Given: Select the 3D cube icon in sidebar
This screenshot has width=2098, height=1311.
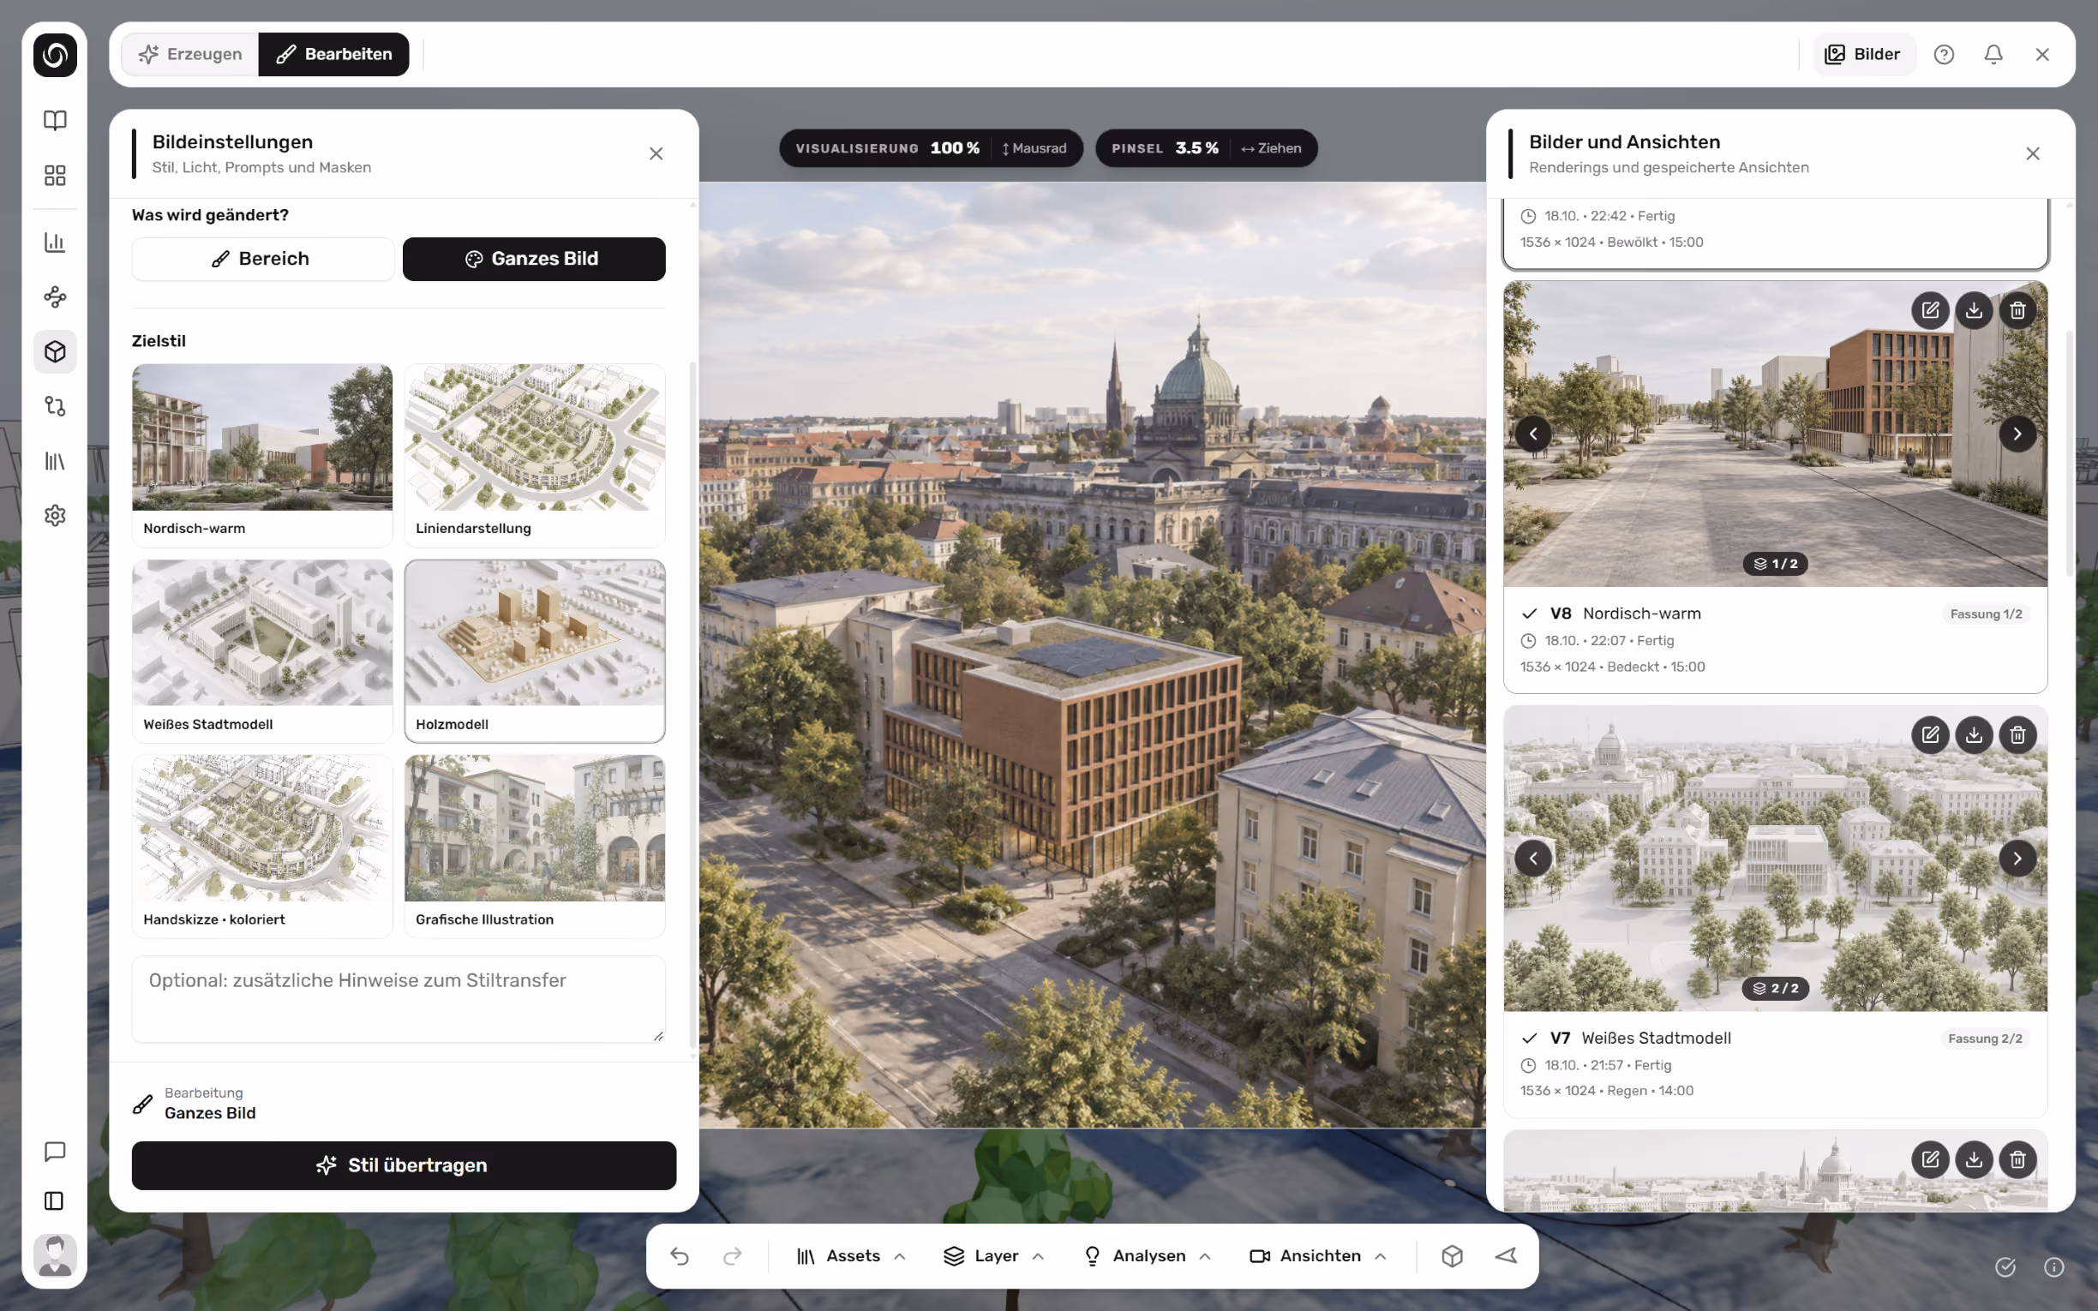Looking at the screenshot, I should coord(55,351).
